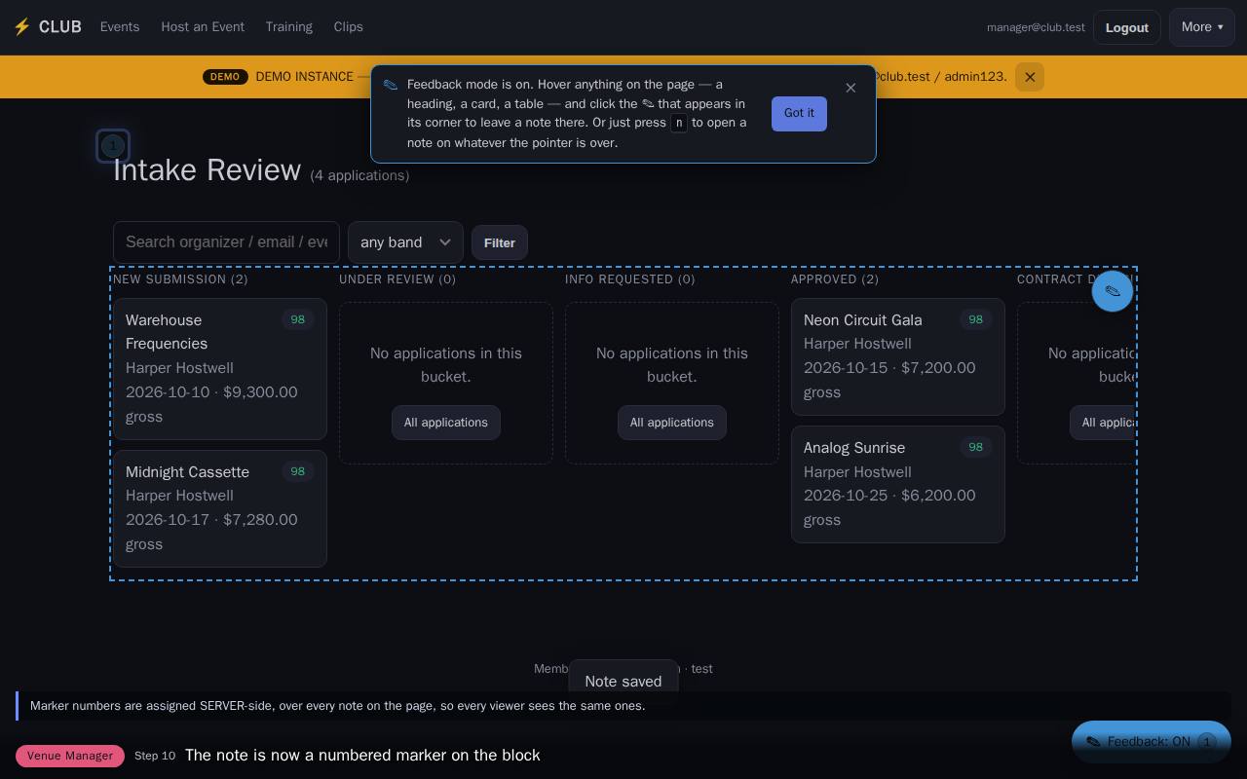Select the NEW SUBMISSION (2) column header
The image size is (1247, 779).
180,279
